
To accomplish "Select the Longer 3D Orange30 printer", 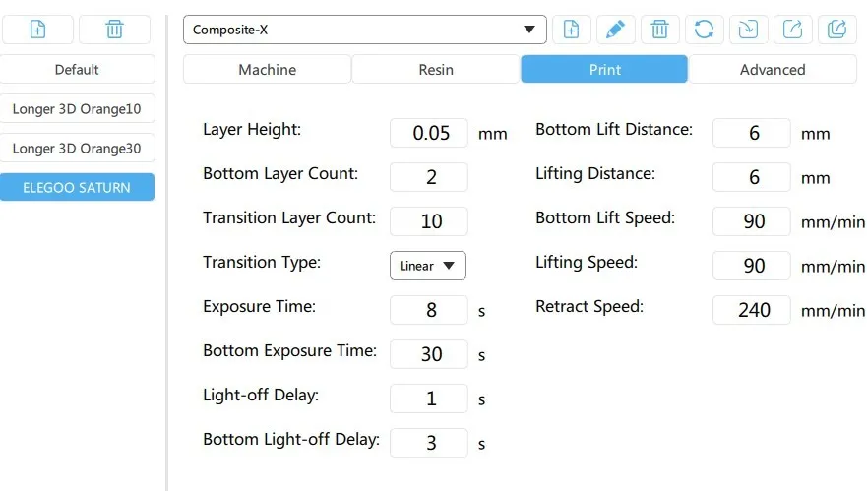I will point(77,149).
